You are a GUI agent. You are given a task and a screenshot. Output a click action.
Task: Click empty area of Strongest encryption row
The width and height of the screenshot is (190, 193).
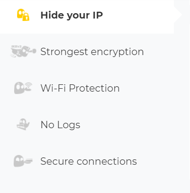[x=166, y=52]
